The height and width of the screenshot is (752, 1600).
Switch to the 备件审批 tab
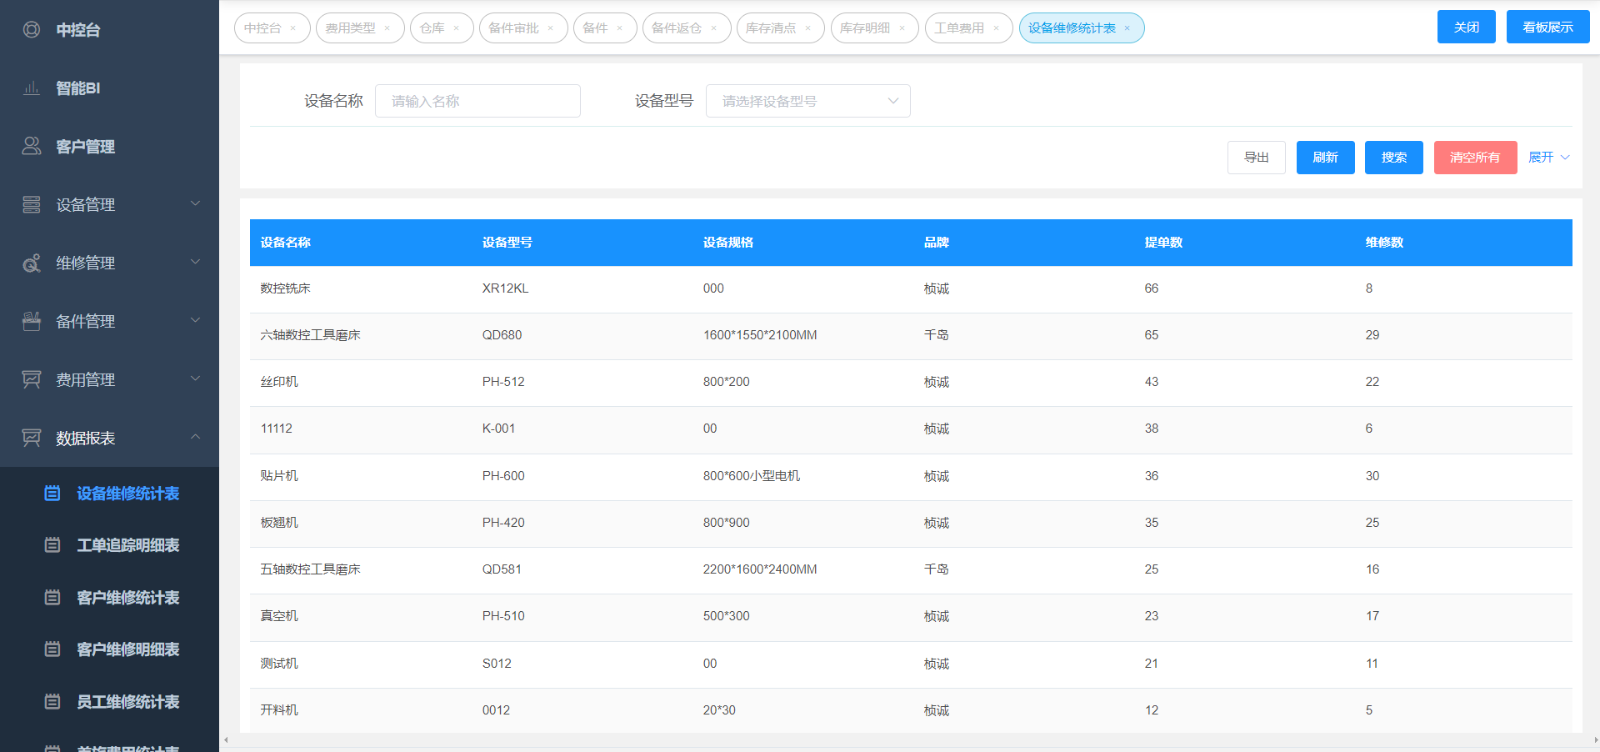(x=513, y=28)
